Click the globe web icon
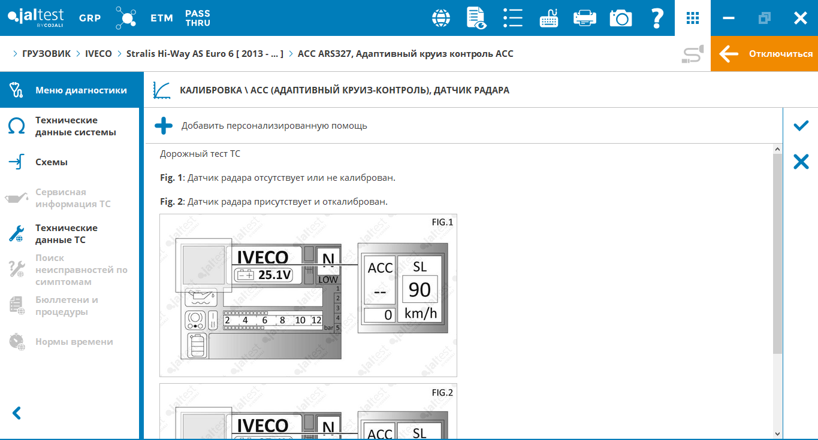The width and height of the screenshot is (818, 440). point(441,18)
